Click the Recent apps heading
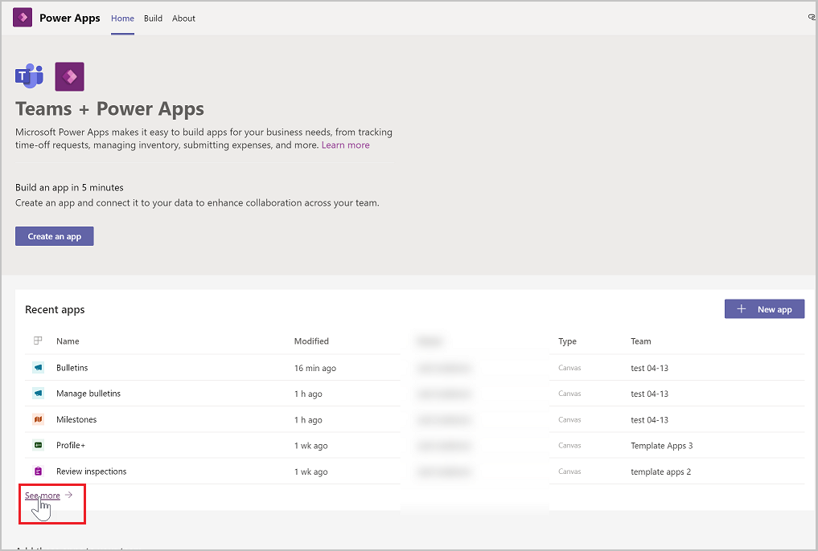Image resolution: width=818 pixels, height=551 pixels. [55, 310]
